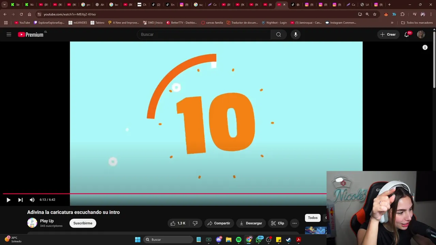Start voice search with the microphone

coord(296,34)
